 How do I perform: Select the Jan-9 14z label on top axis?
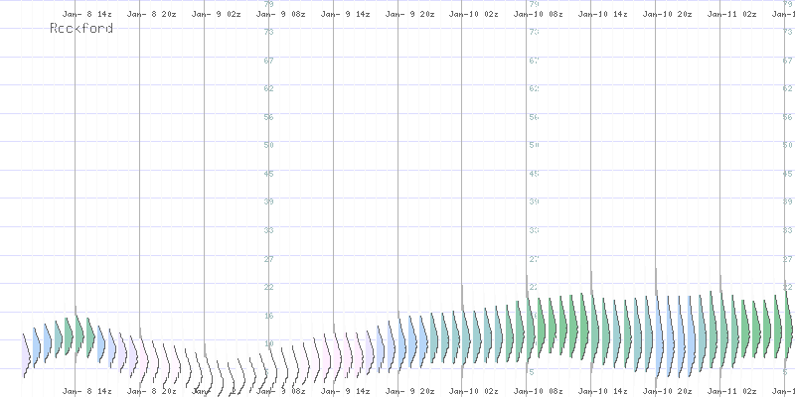344,16
